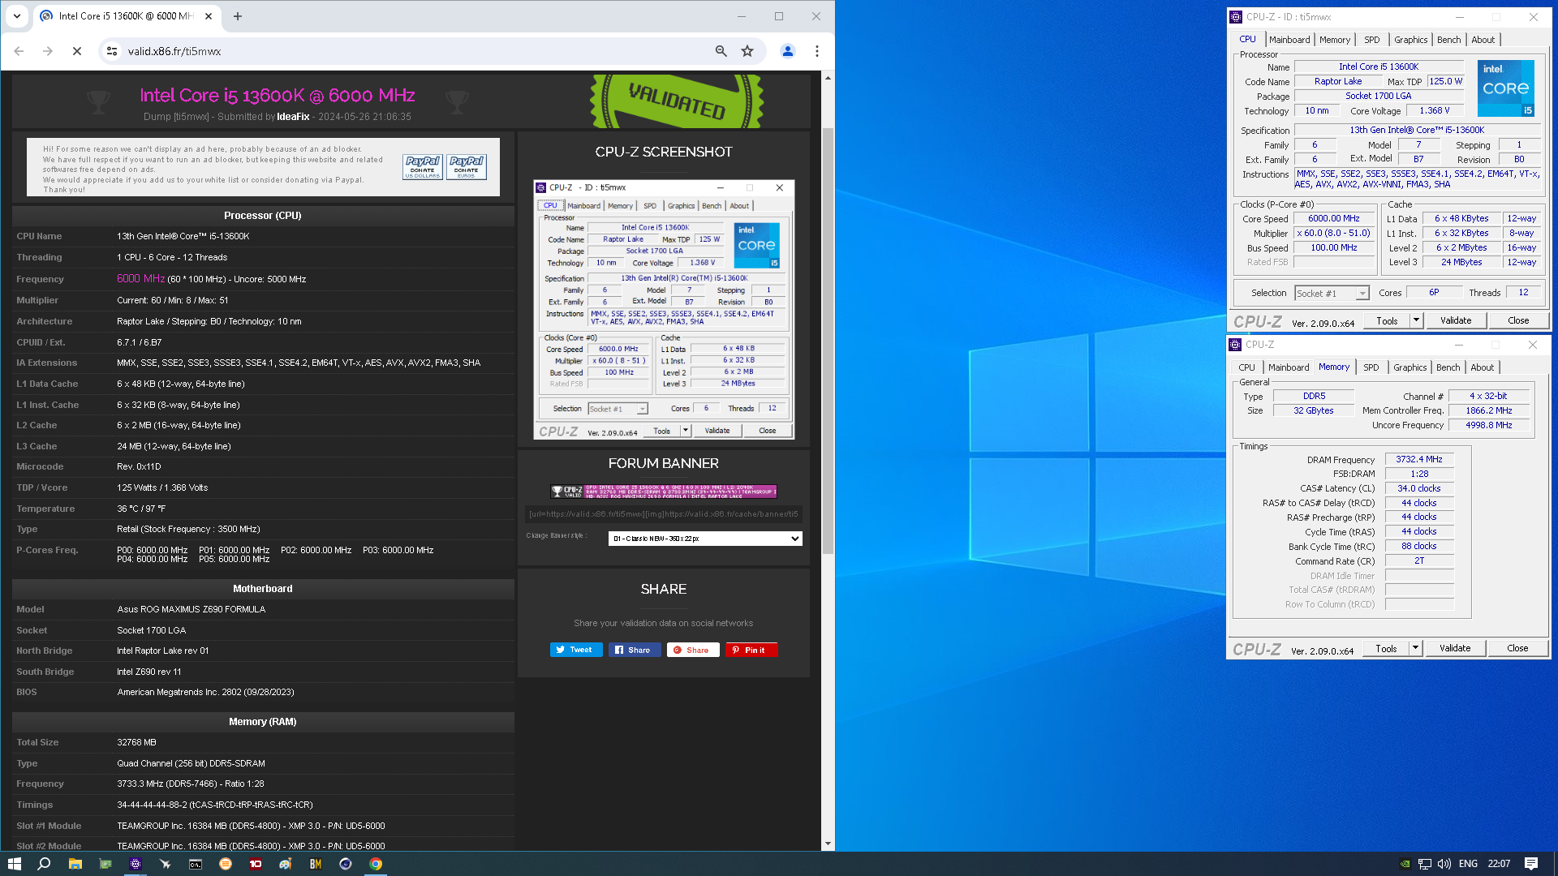Open network status tray icon
This screenshot has height=876, width=1558.
click(1425, 864)
